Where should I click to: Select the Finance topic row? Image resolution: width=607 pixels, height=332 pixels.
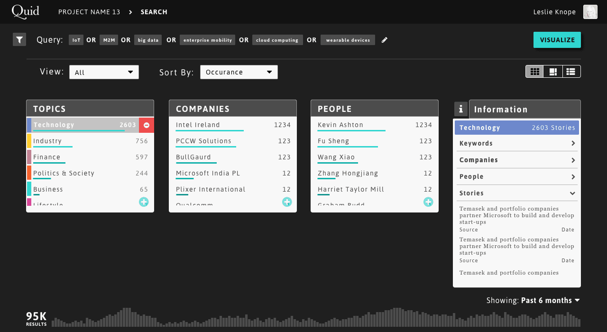point(90,157)
